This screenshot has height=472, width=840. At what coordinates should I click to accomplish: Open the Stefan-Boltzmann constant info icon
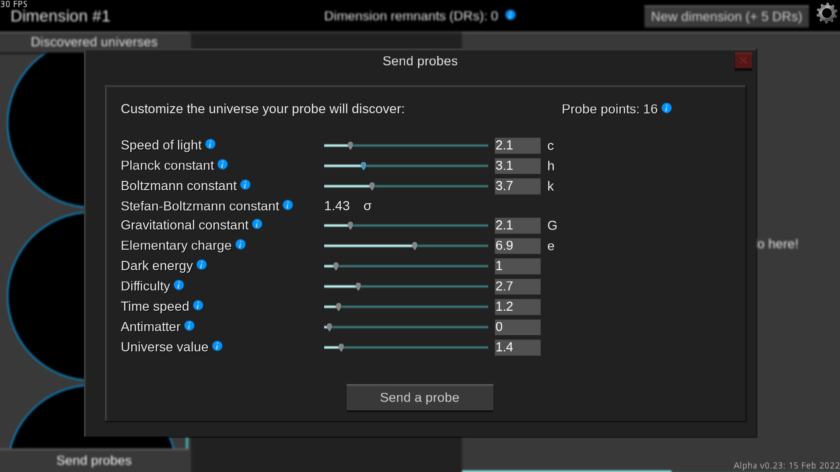click(x=287, y=205)
